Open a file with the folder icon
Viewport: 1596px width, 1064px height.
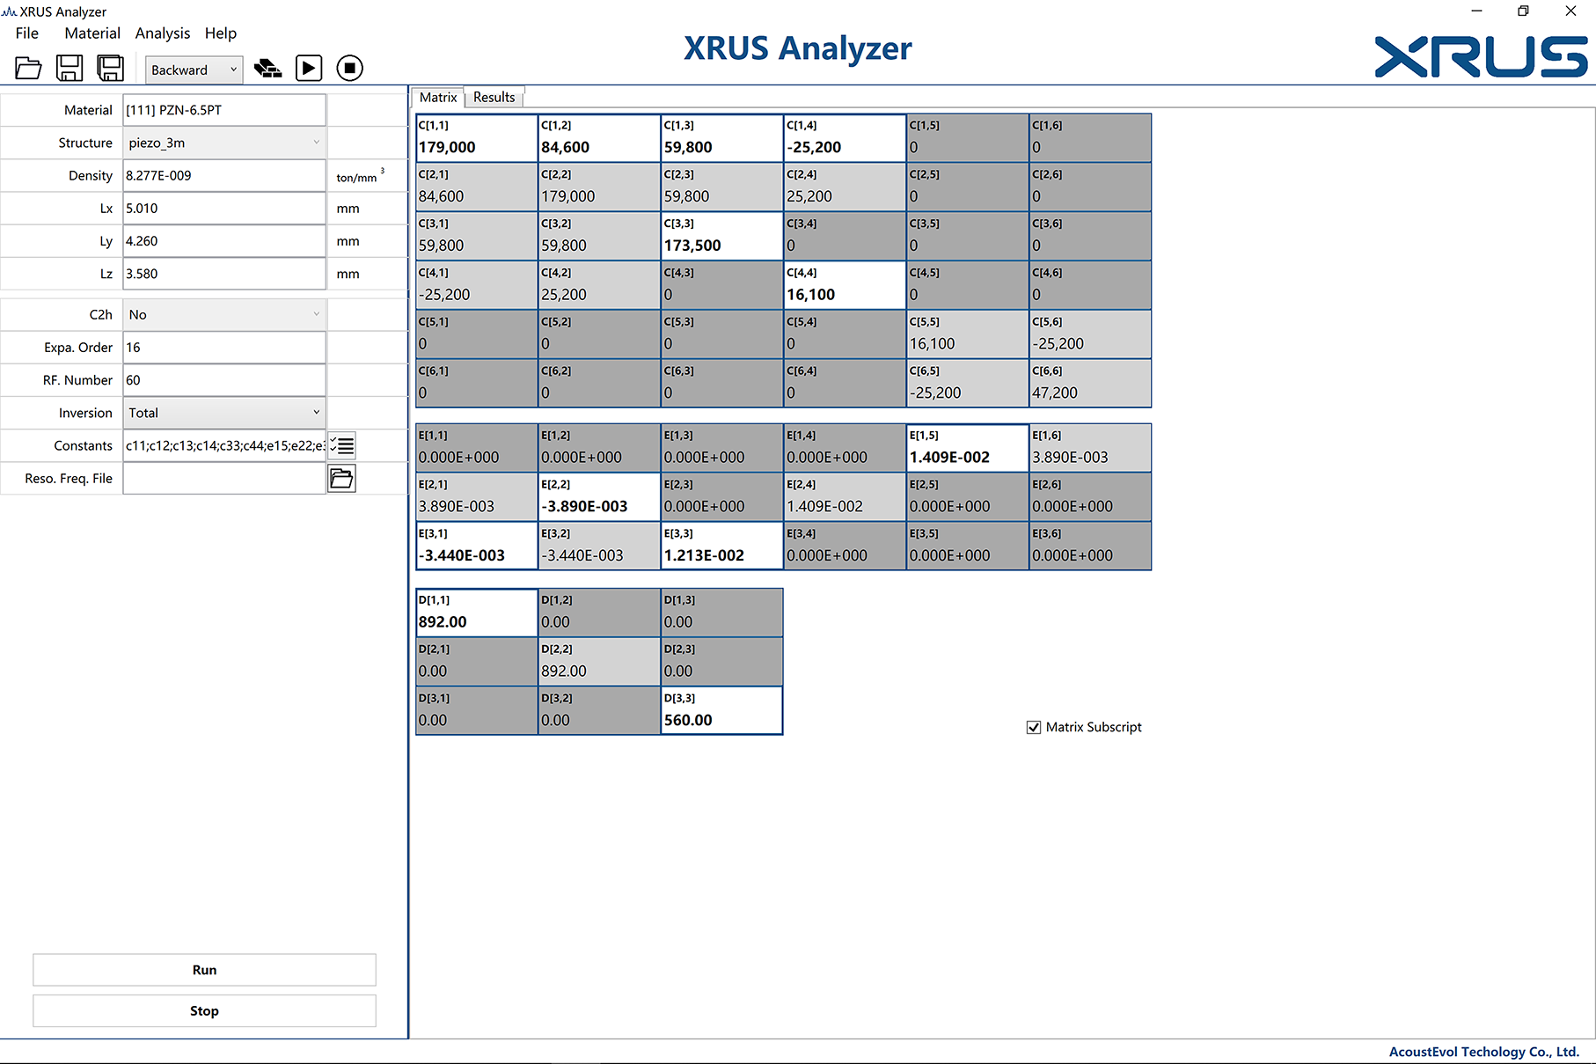(28, 69)
